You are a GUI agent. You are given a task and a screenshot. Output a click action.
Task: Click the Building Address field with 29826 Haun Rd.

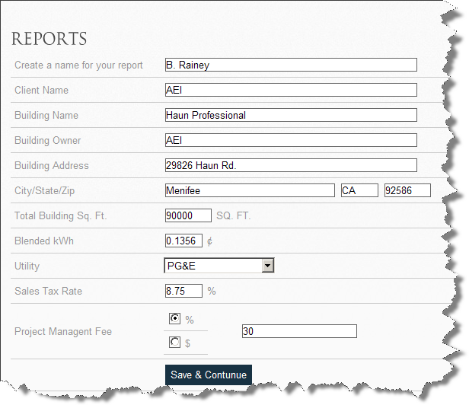point(291,165)
